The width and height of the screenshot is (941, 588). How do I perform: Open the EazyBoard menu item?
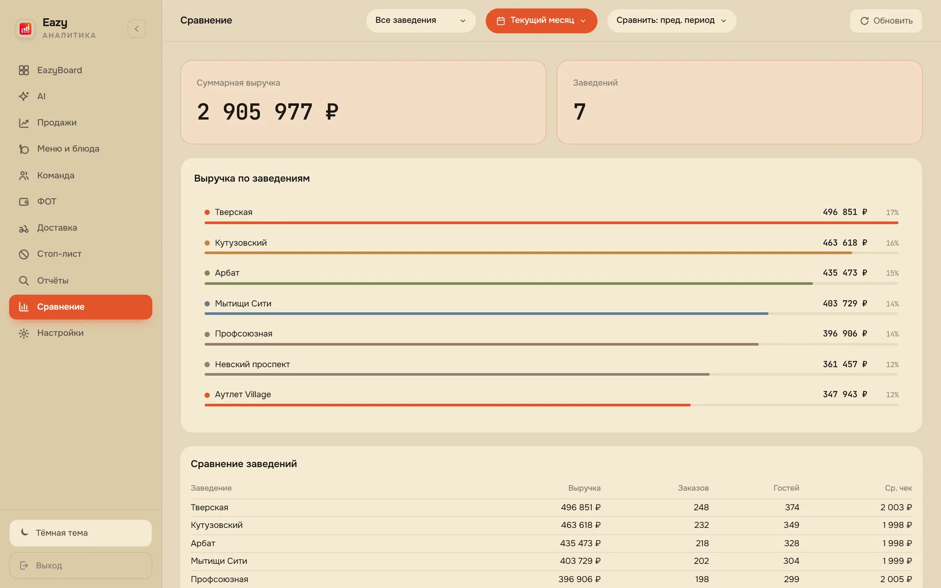click(x=81, y=70)
